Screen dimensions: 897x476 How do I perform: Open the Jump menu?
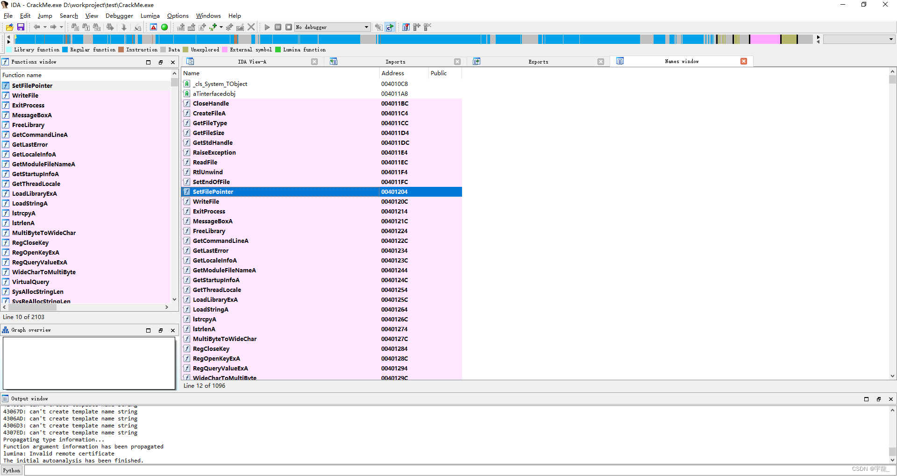click(x=45, y=15)
